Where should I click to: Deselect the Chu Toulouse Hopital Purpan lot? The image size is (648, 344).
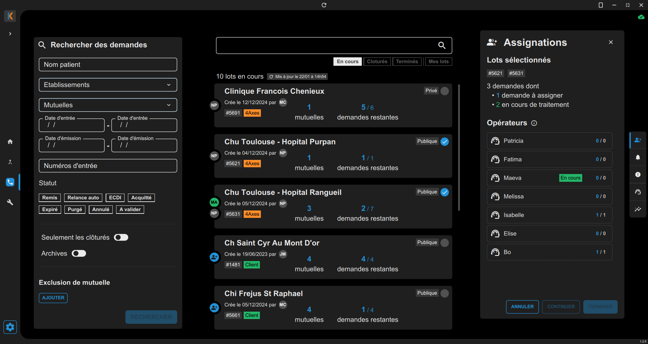[445, 142]
